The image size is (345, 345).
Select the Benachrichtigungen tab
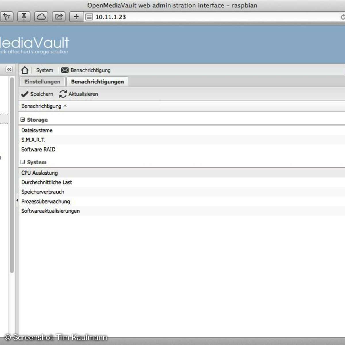[x=97, y=82]
